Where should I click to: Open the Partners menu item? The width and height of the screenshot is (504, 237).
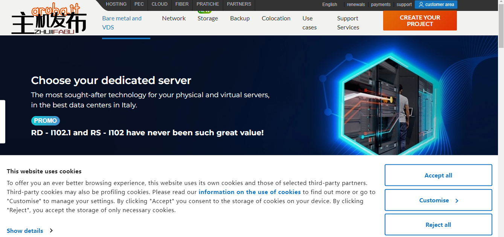(239, 4)
